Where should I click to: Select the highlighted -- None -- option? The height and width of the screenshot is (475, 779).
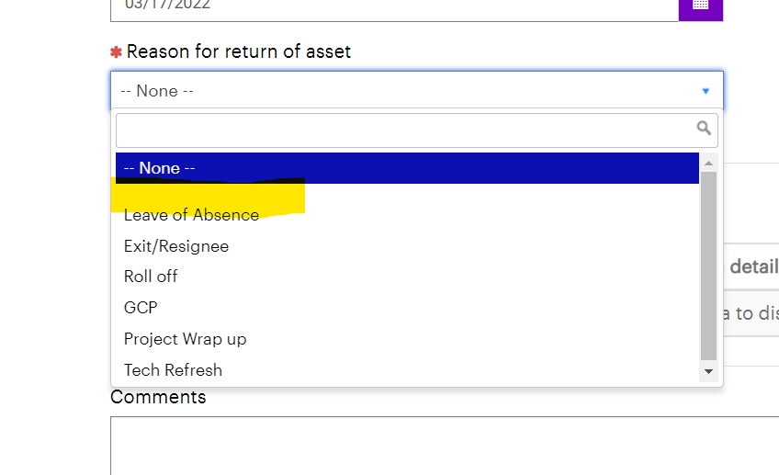pyautogui.click(x=407, y=168)
